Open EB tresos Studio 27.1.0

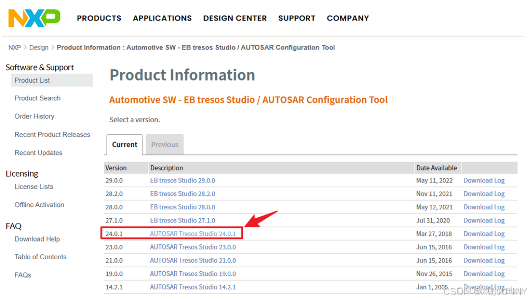pyautogui.click(x=183, y=220)
